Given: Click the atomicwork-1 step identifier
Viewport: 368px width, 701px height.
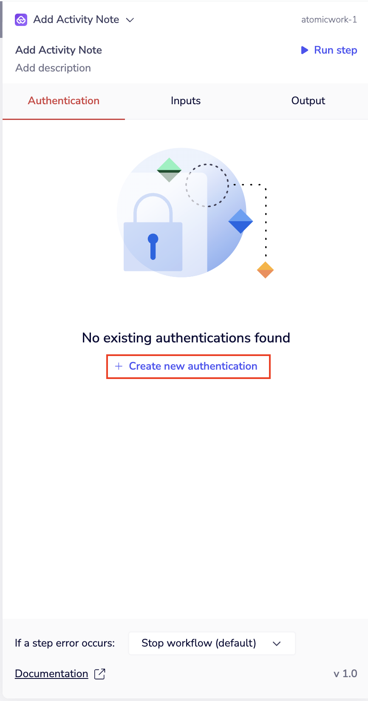Looking at the screenshot, I should [x=329, y=20].
